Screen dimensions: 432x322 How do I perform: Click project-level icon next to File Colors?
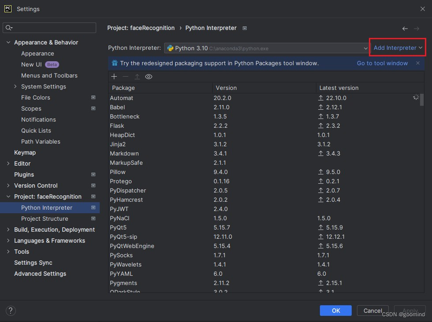pos(94,97)
